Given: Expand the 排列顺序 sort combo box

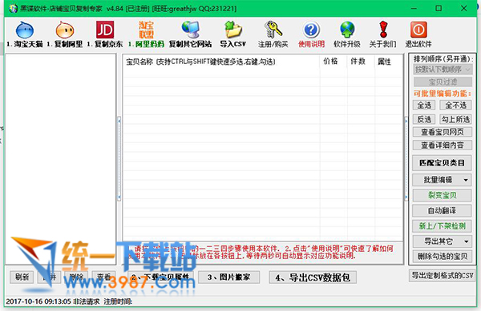Looking at the screenshot, I should coord(443,70).
